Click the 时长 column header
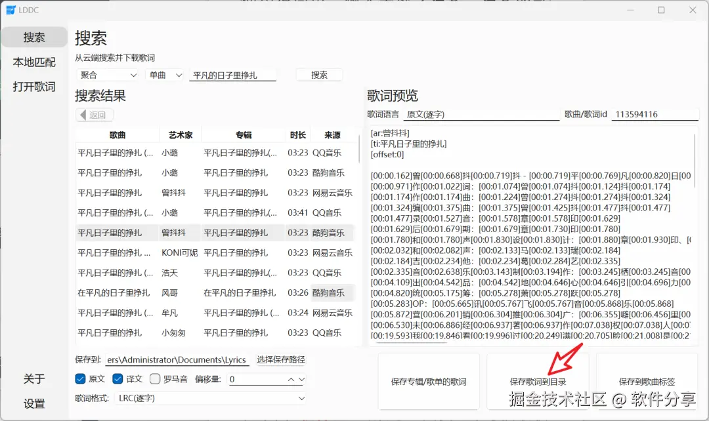The image size is (709, 421). tap(298, 134)
